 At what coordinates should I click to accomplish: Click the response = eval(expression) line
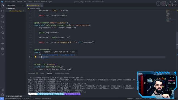(x=55, y=37)
